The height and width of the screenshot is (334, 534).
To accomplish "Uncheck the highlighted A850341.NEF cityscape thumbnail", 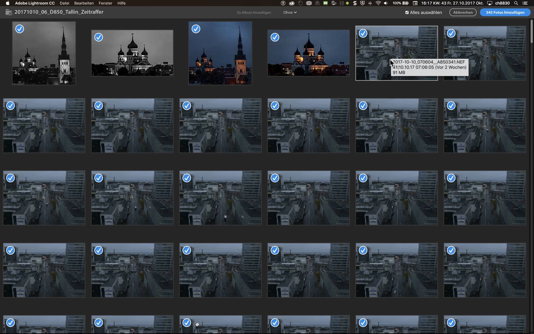I will pyautogui.click(x=363, y=33).
